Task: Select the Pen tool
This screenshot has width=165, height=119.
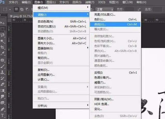Action: 2,109
